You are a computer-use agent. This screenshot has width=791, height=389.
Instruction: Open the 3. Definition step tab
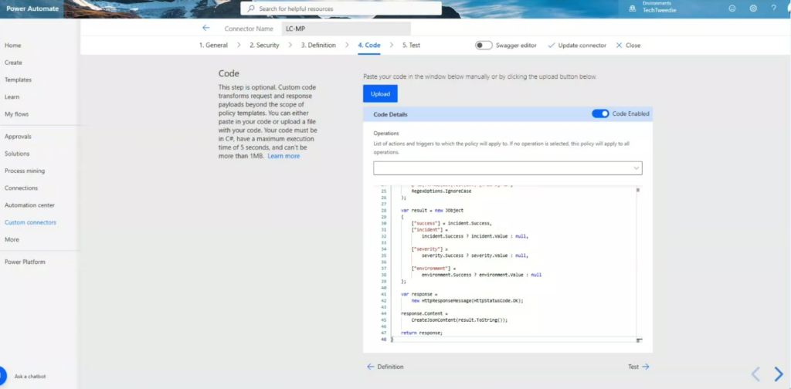[x=318, y=46]
